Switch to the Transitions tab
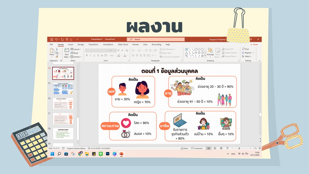Screen dimensions: 309x174 [93, 44]
